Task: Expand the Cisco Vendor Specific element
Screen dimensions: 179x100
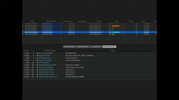Action: (x=36, y=67)
